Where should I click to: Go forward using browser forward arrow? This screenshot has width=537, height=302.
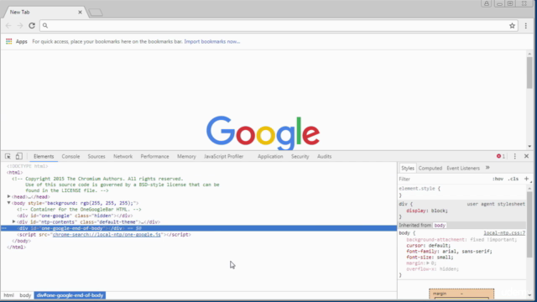(20, 26)
